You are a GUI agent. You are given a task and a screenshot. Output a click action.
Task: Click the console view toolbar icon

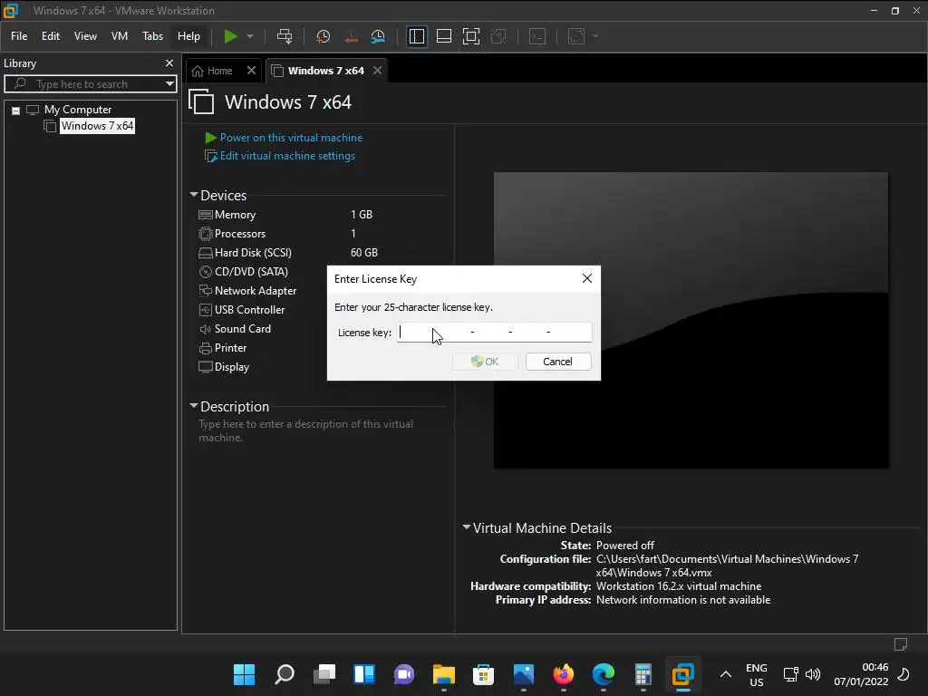tap(537, 36)
